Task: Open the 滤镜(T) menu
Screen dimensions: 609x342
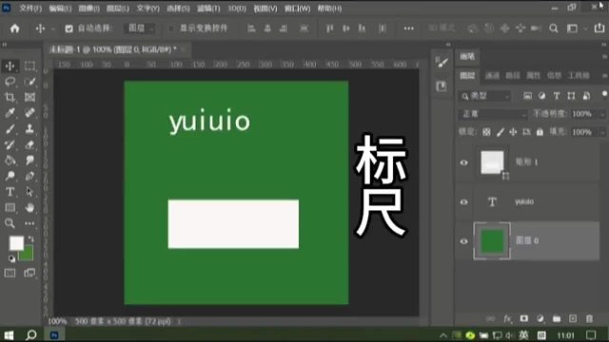Action: [x=208, y=9]
